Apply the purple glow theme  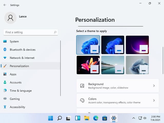[x=137, y=45]
